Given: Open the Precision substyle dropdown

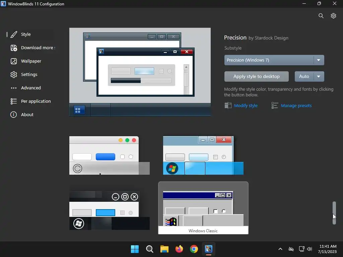Looking at the screenshot, I should tap(274, 60).
